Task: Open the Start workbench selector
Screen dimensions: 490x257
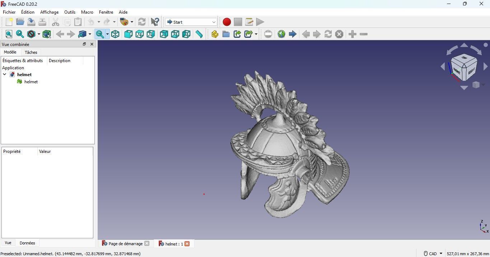Action: tap(191, 22)
